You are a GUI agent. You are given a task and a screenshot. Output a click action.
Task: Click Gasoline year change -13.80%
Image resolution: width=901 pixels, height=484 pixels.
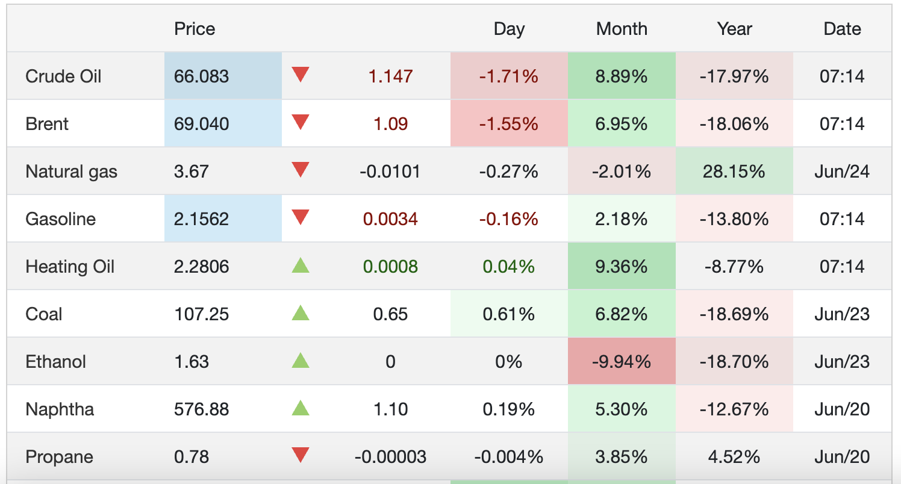[x=734, y=219]
